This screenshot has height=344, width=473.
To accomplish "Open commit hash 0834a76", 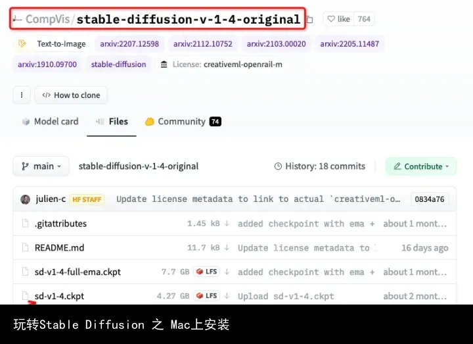I will pos(429,199).
